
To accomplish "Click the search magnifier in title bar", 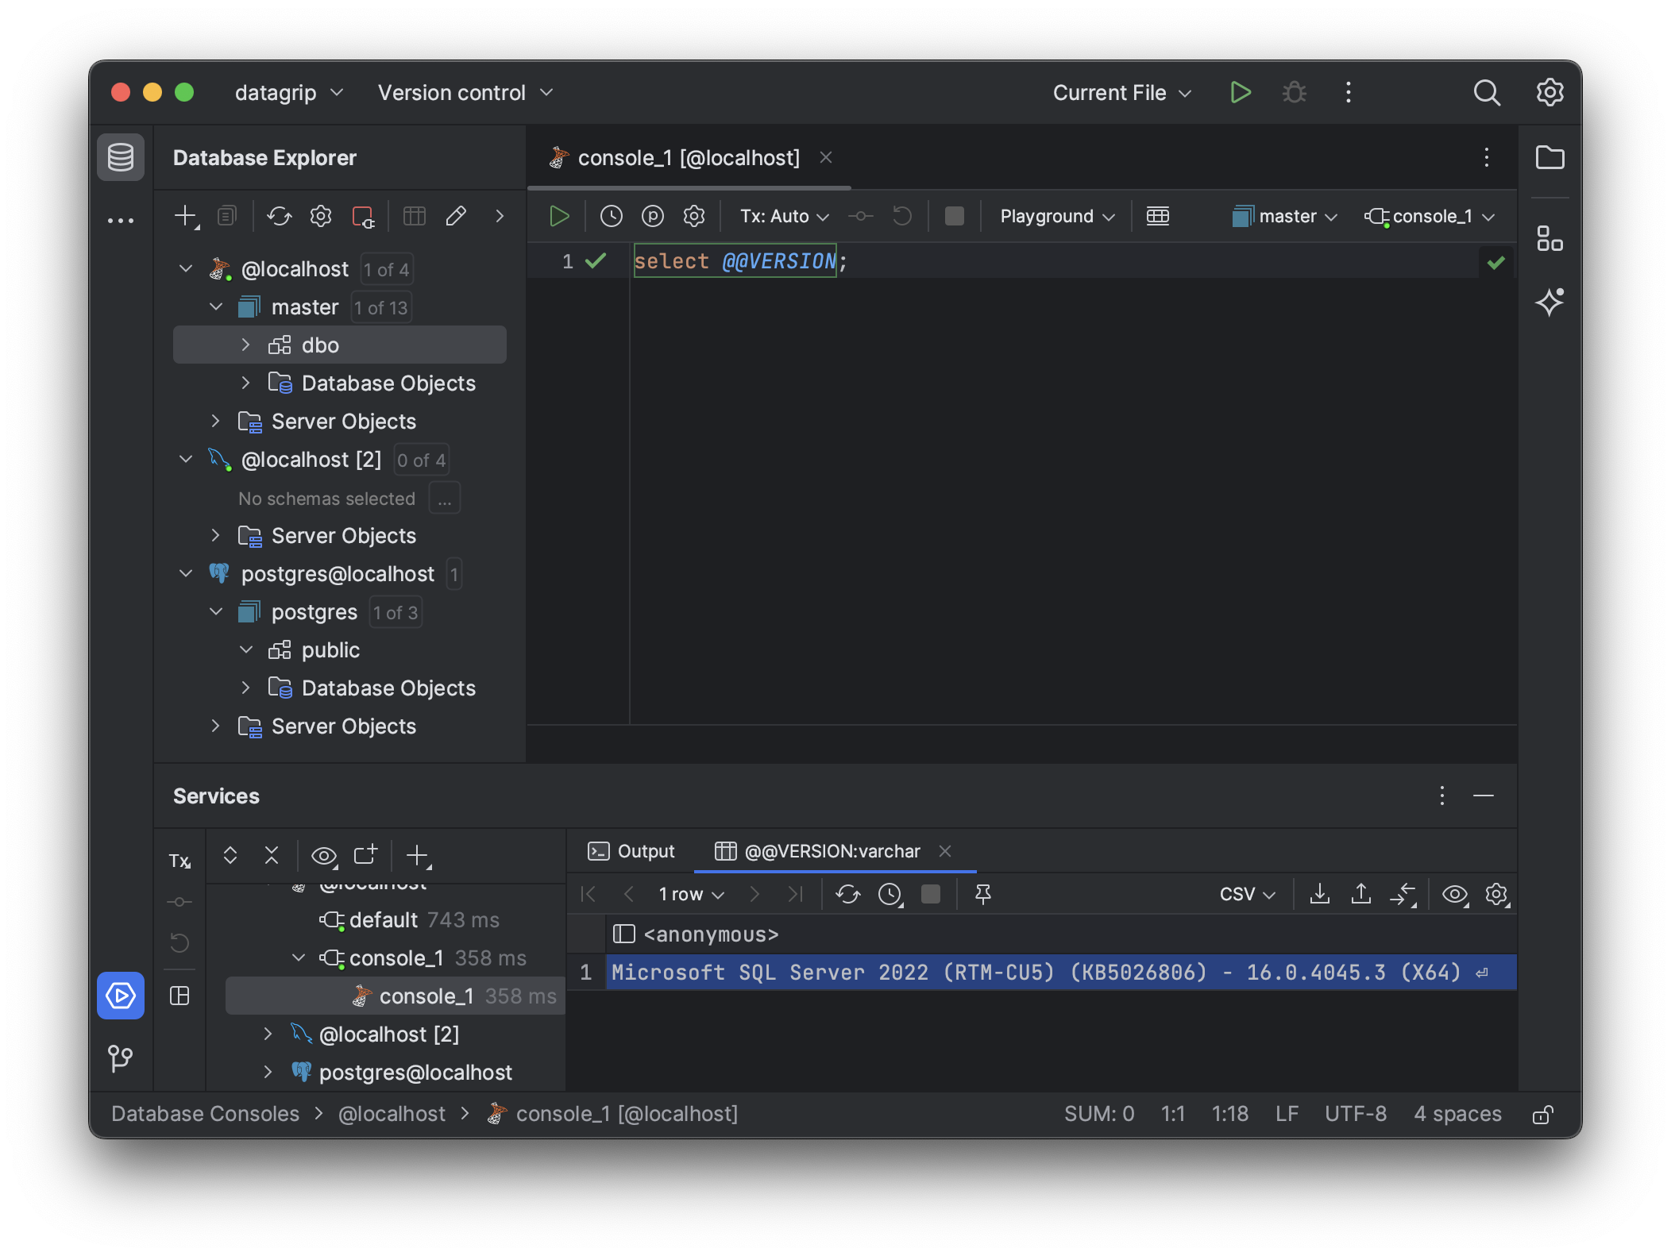I will click(x=1487, y=93).
